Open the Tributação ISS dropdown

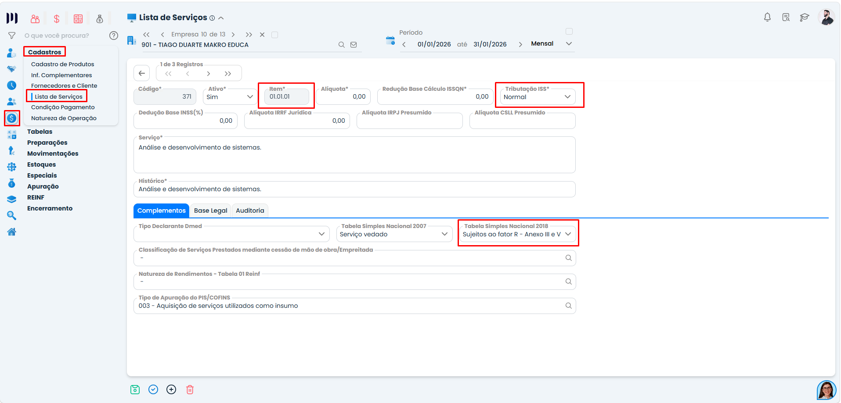coord(538,97)
